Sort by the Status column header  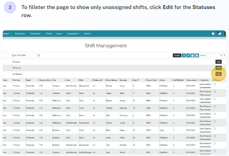[162, 80]
